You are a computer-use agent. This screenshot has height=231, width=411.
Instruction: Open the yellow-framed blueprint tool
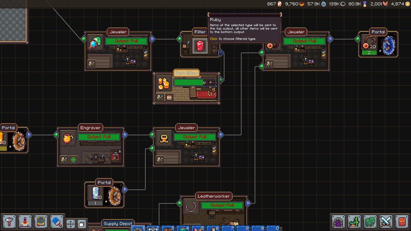[41, 222]
